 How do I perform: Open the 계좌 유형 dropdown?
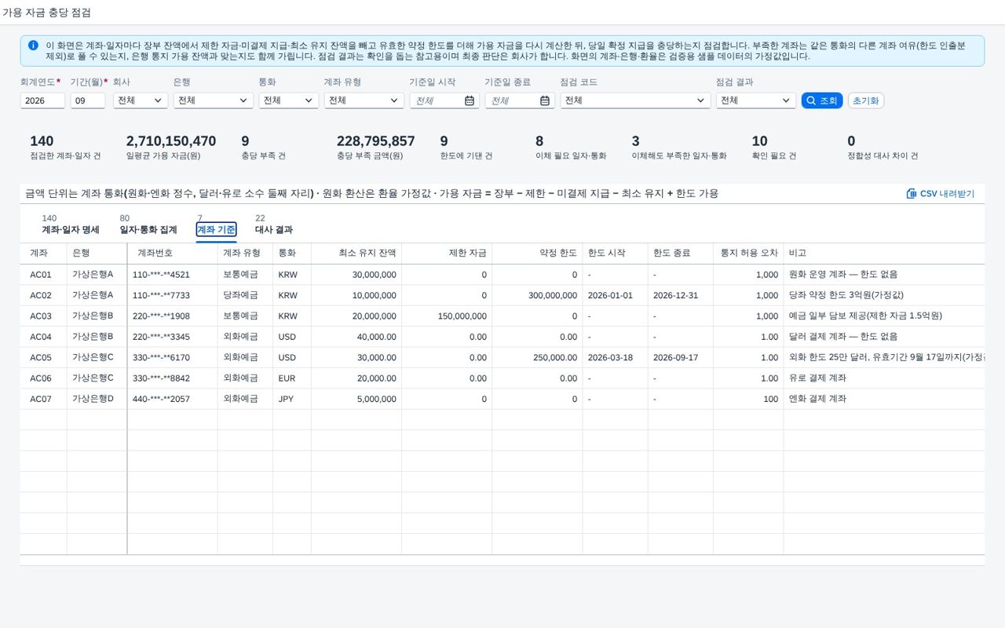point(364,100)
